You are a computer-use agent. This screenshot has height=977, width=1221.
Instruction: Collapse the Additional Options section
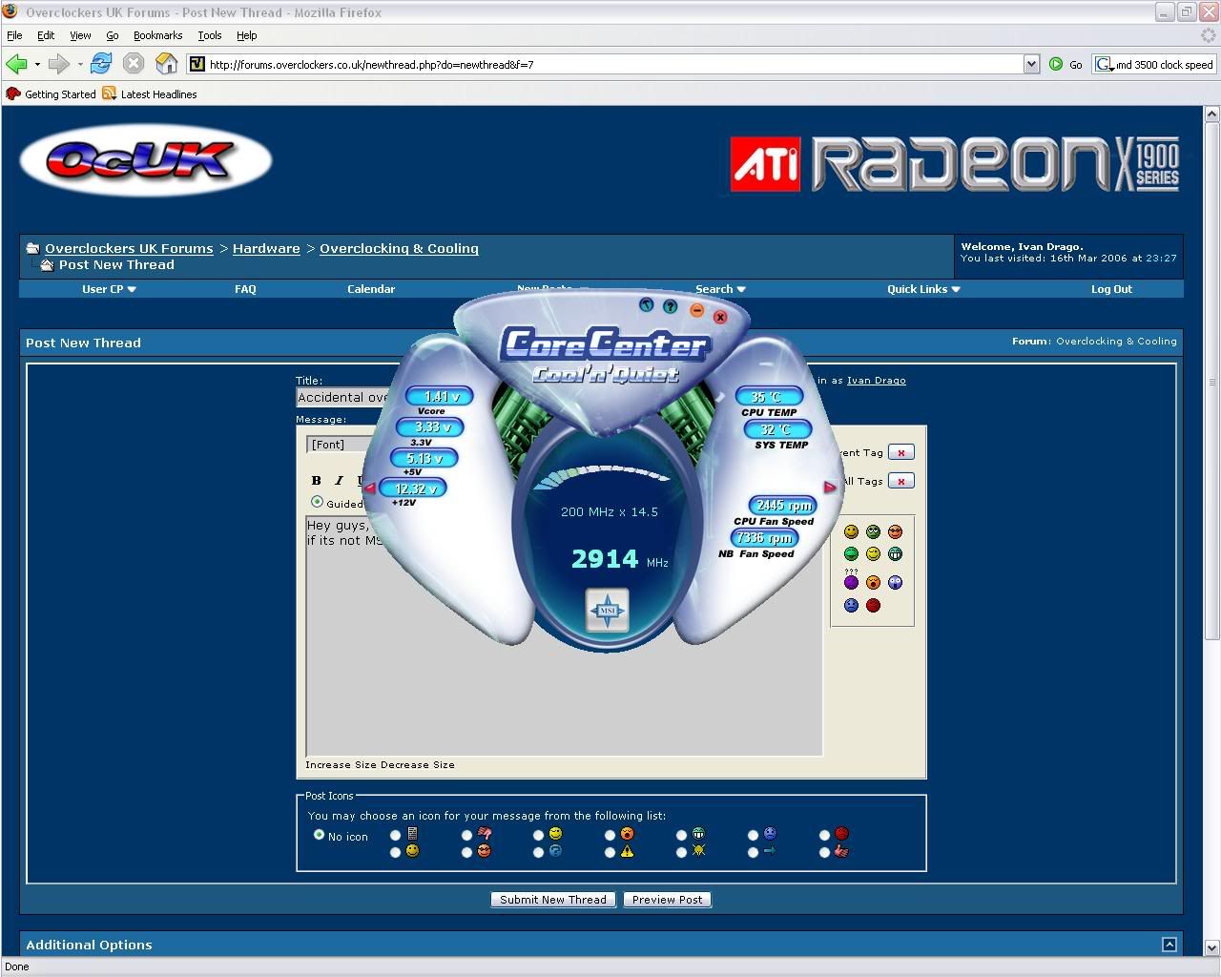click(1169, 945)
